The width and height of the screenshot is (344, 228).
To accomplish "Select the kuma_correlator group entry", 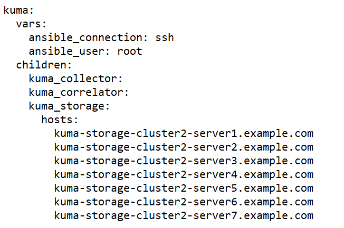I will pos(79,93).
